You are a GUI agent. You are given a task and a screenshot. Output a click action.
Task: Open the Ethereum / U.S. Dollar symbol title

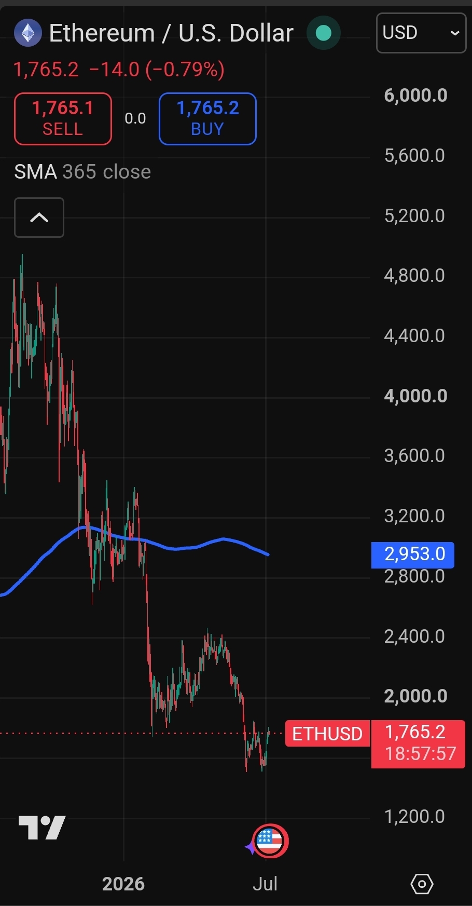pyautogui.click(x=171, y=33)
